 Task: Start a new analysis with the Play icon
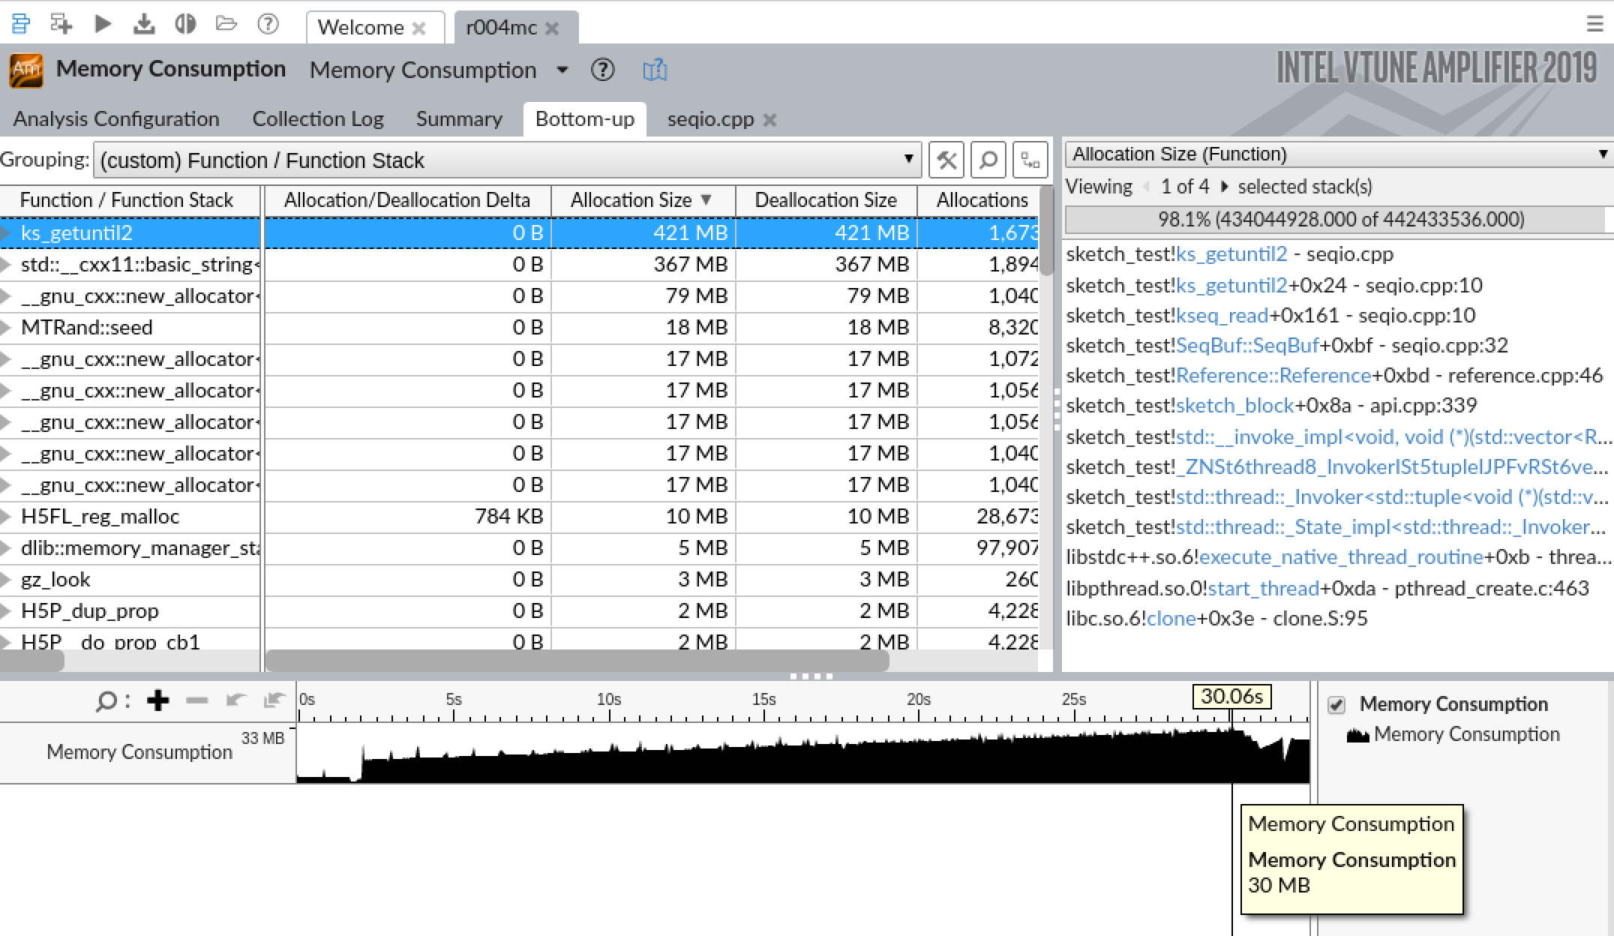tap(104, 25)
